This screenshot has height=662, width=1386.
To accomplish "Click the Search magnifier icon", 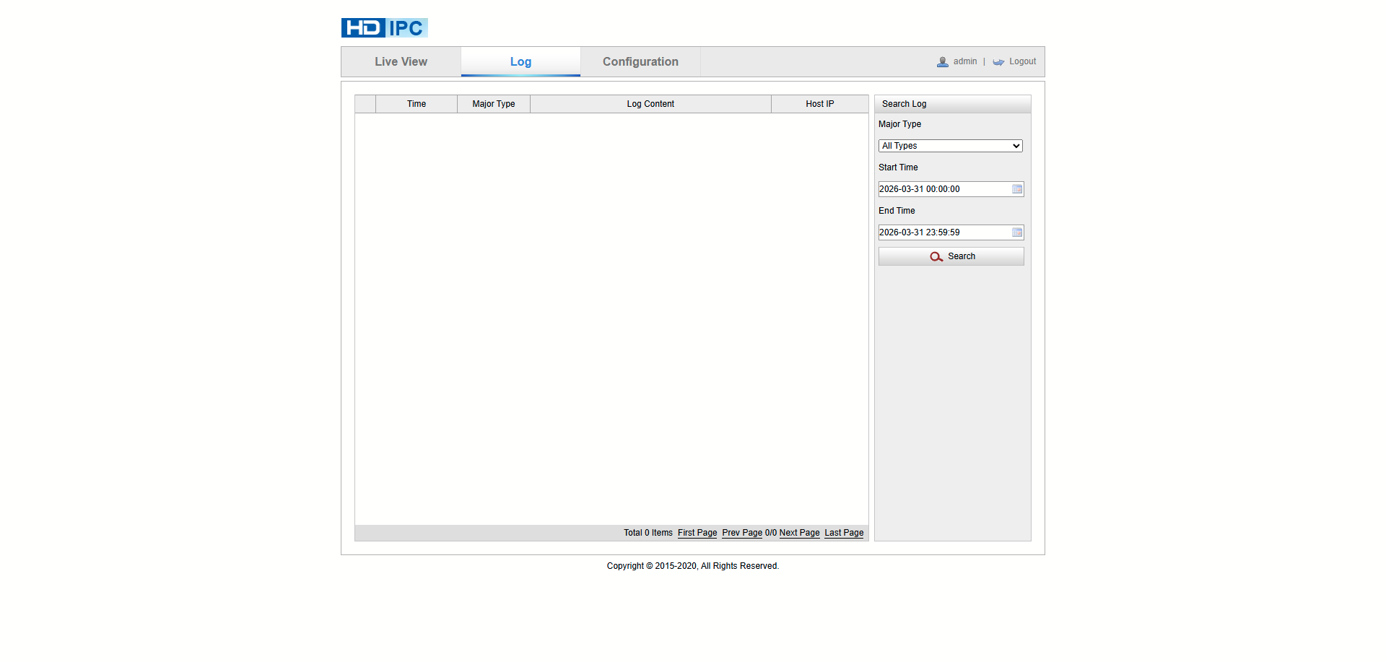I will pyautogui.click(x=936, y=257).
